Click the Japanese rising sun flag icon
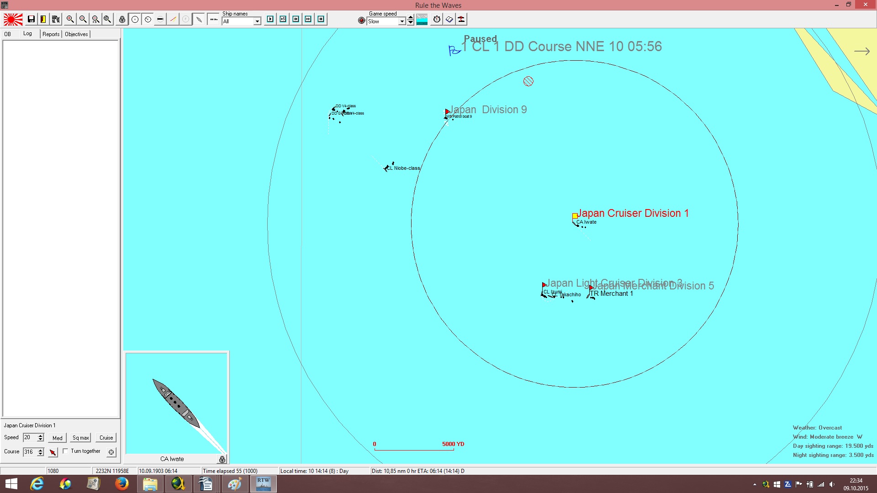The image size is (877, 493). 13,20
